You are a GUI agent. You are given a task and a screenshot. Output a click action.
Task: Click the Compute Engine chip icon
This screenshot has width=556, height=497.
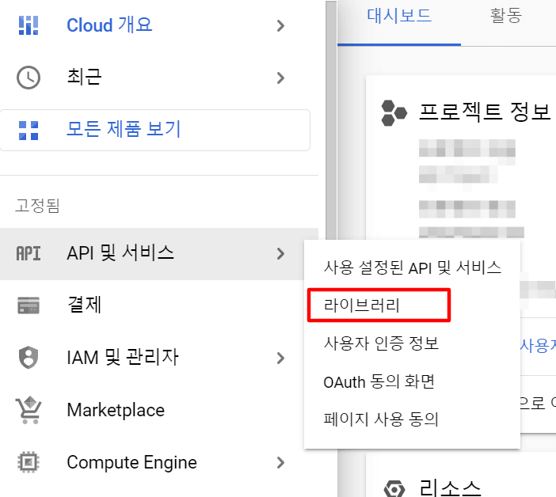[x=29, y=462]
